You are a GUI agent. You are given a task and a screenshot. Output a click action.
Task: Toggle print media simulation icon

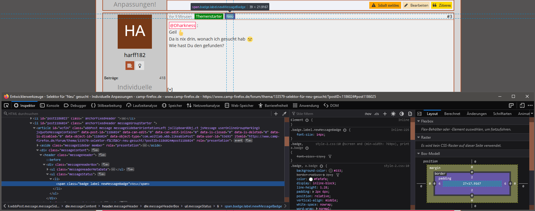click(x=410, y=114)
